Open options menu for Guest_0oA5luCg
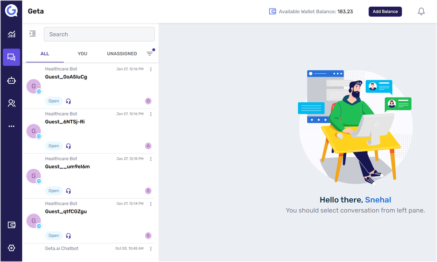This screenshot has height=262, width=437. (x=151, y=69)
